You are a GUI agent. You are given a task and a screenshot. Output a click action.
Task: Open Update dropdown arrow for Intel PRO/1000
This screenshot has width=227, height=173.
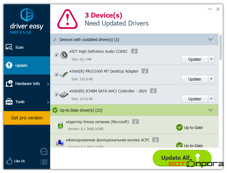pos(211,79)
